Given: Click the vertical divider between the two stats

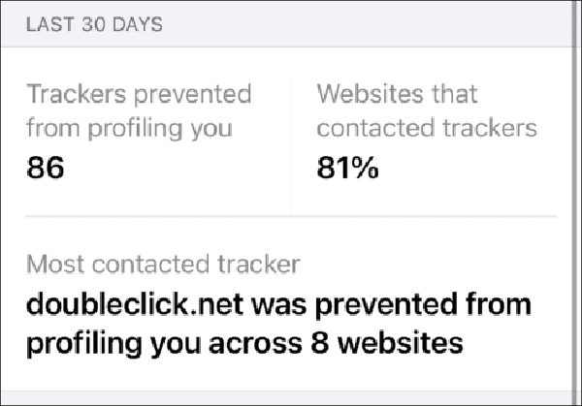Looking at the screenshot, I should (x=291, y=145).
